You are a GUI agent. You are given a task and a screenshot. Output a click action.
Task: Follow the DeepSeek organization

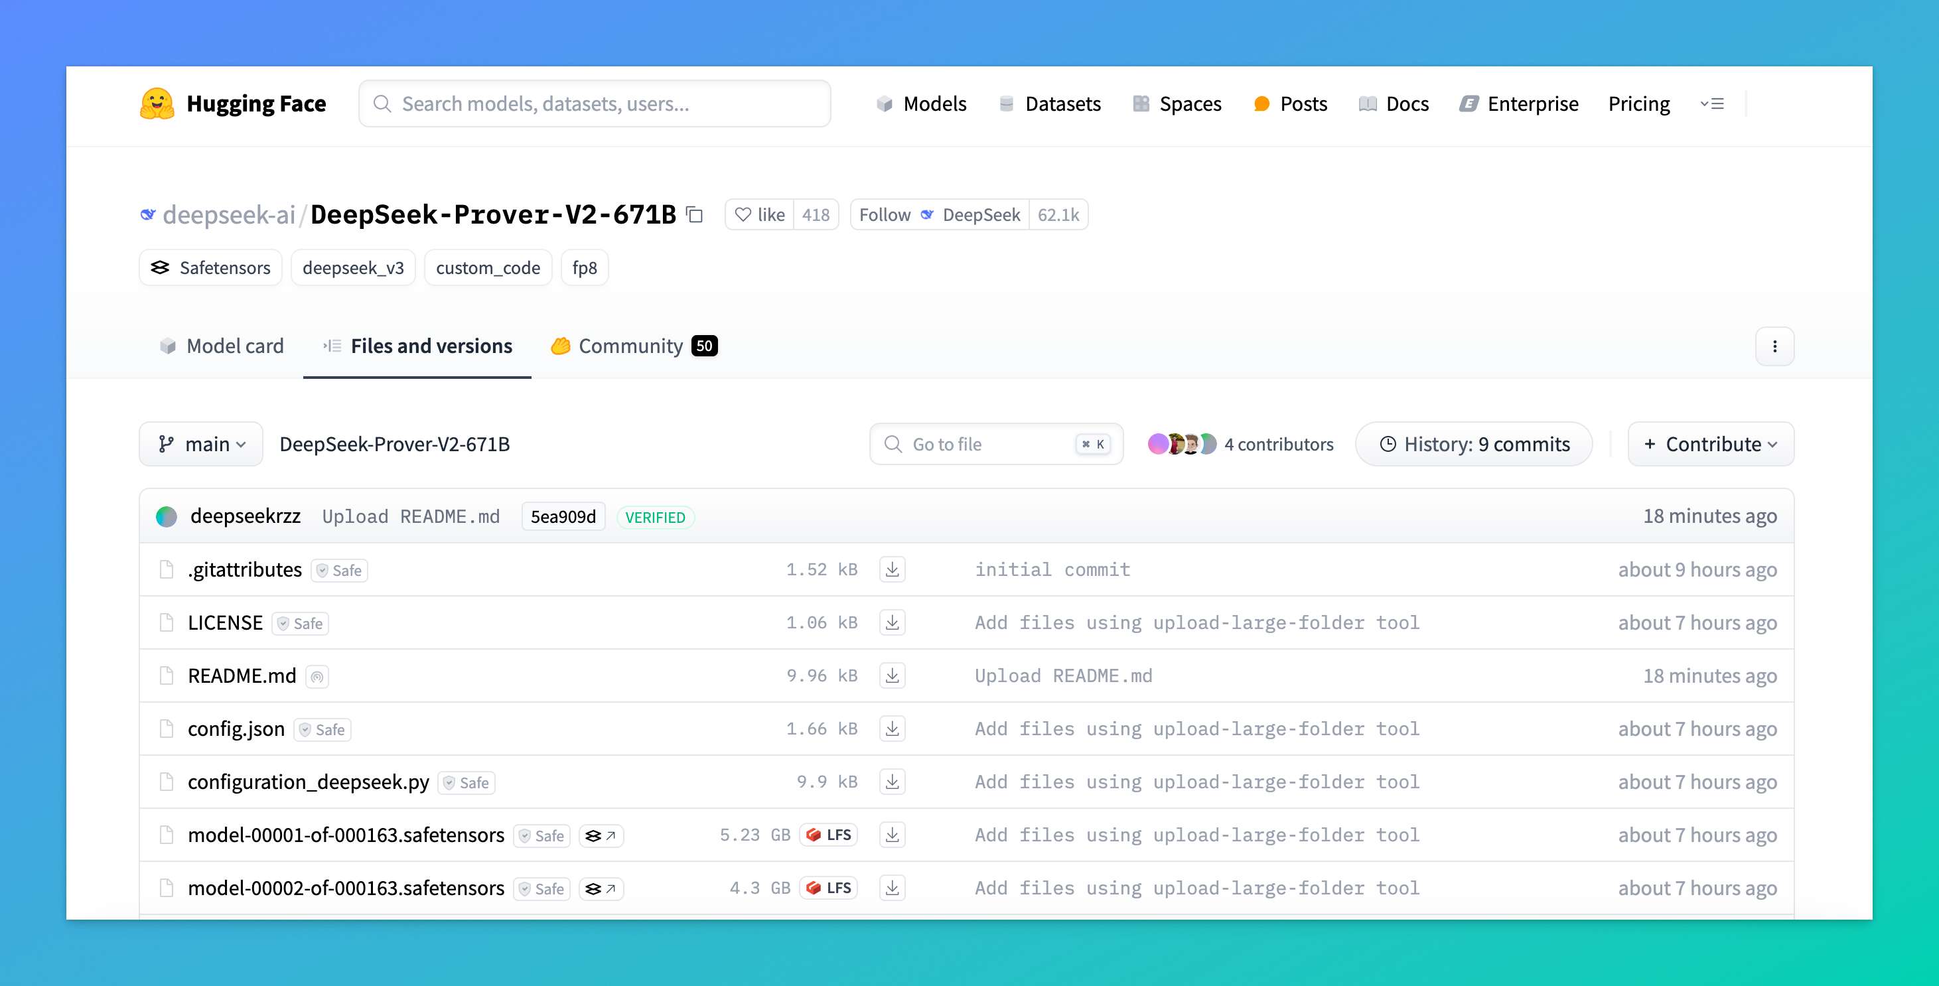[x=885, y=215]
